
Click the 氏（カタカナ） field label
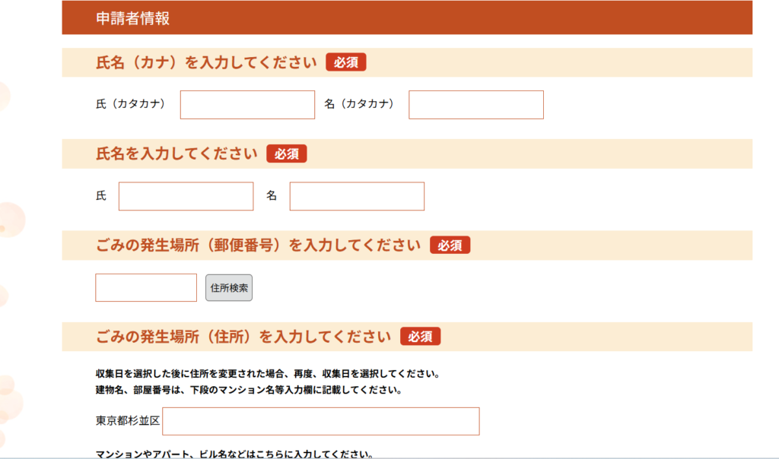click(x=131, y=104)
